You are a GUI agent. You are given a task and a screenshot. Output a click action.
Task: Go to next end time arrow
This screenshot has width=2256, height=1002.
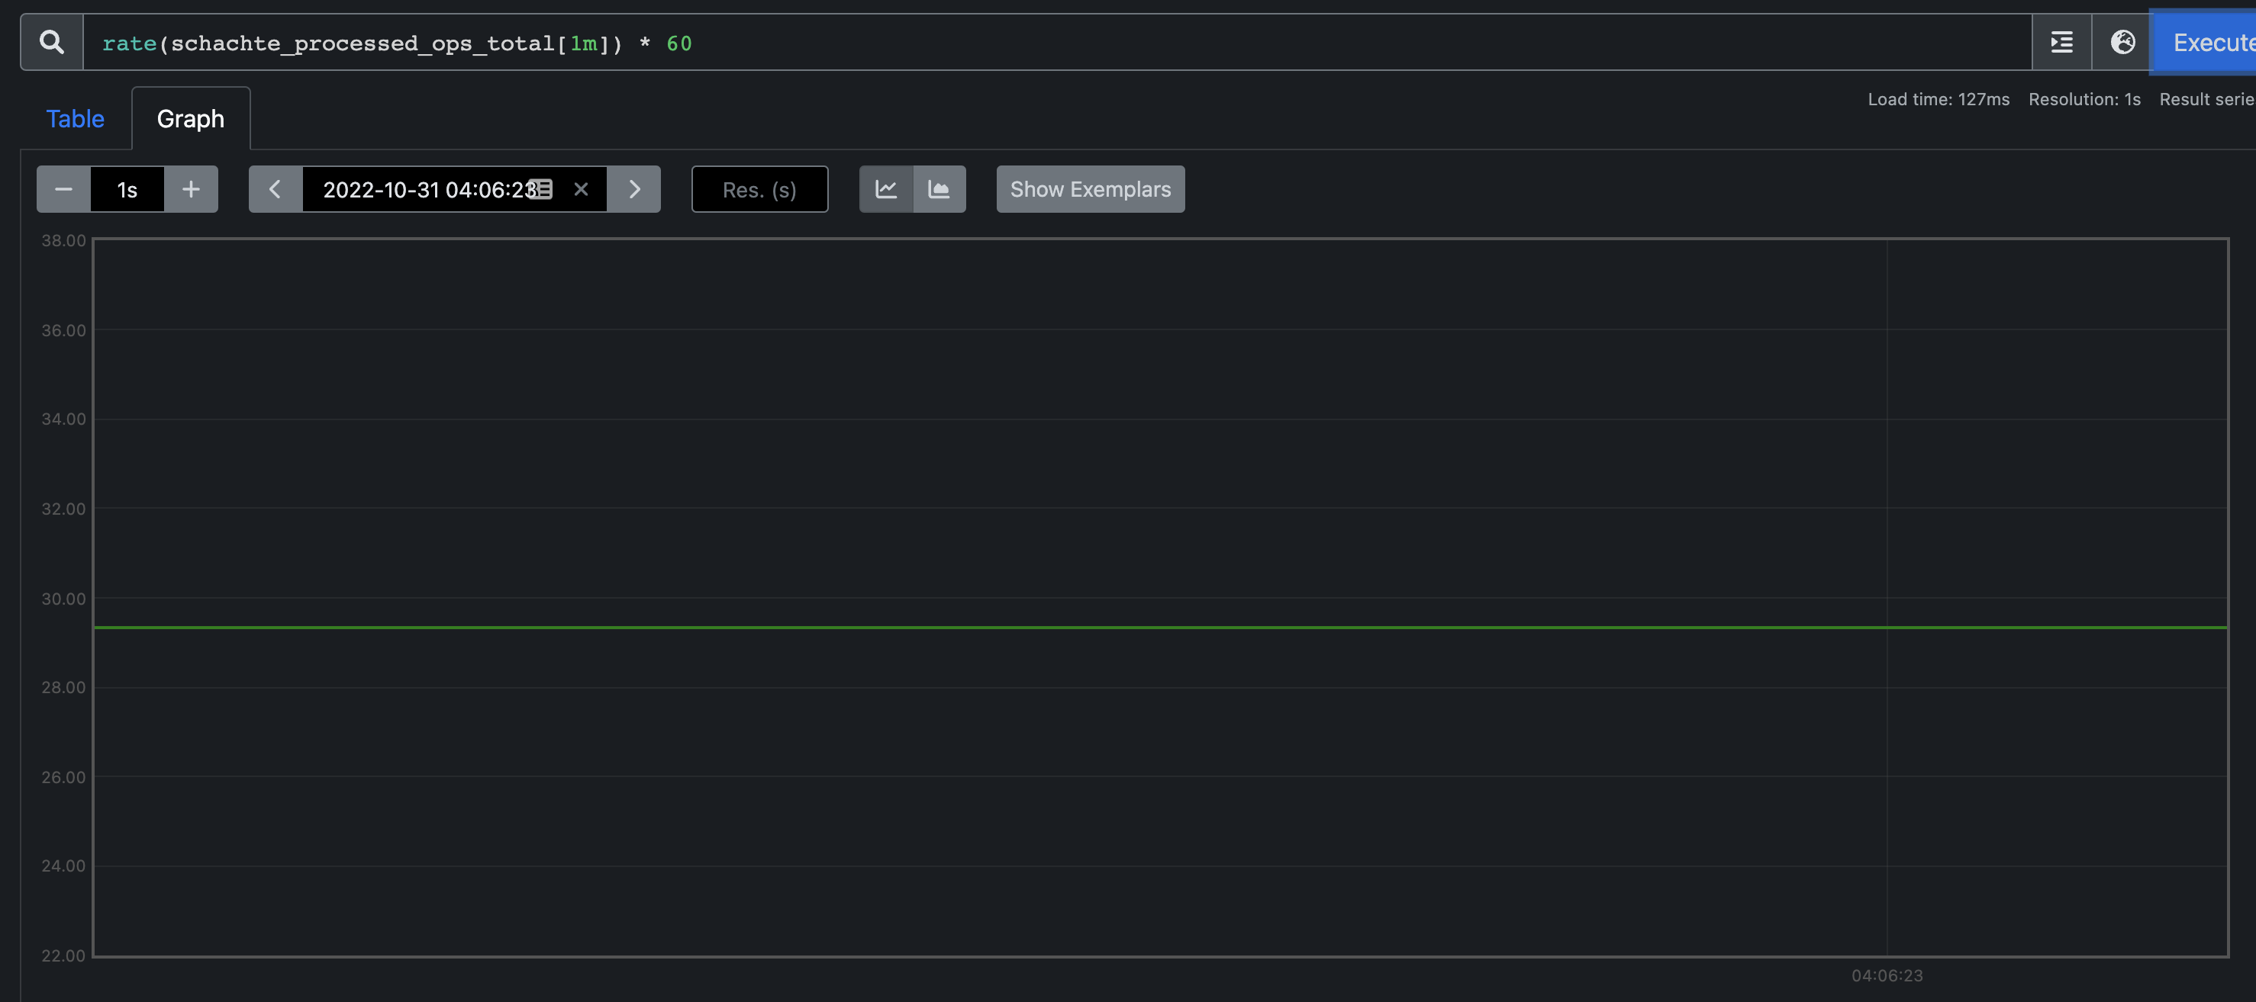(634, 189)
